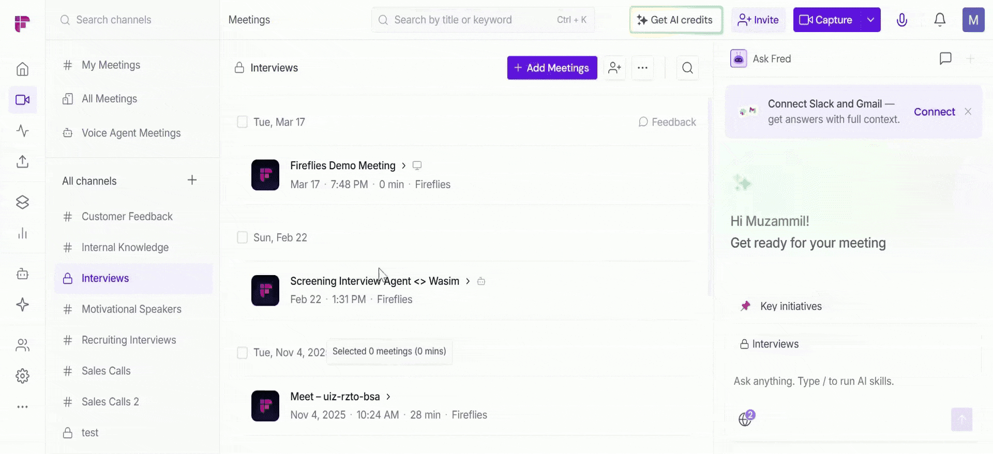Screen dimensions: 993x454
Task: Focus the Search channels field
Action: click(x=133, y=20)
